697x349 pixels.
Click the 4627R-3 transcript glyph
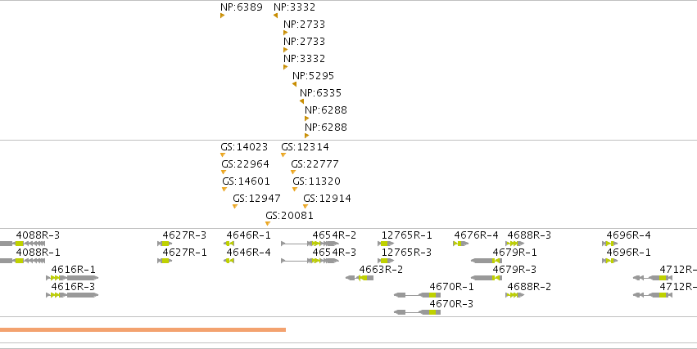[165, 244]
